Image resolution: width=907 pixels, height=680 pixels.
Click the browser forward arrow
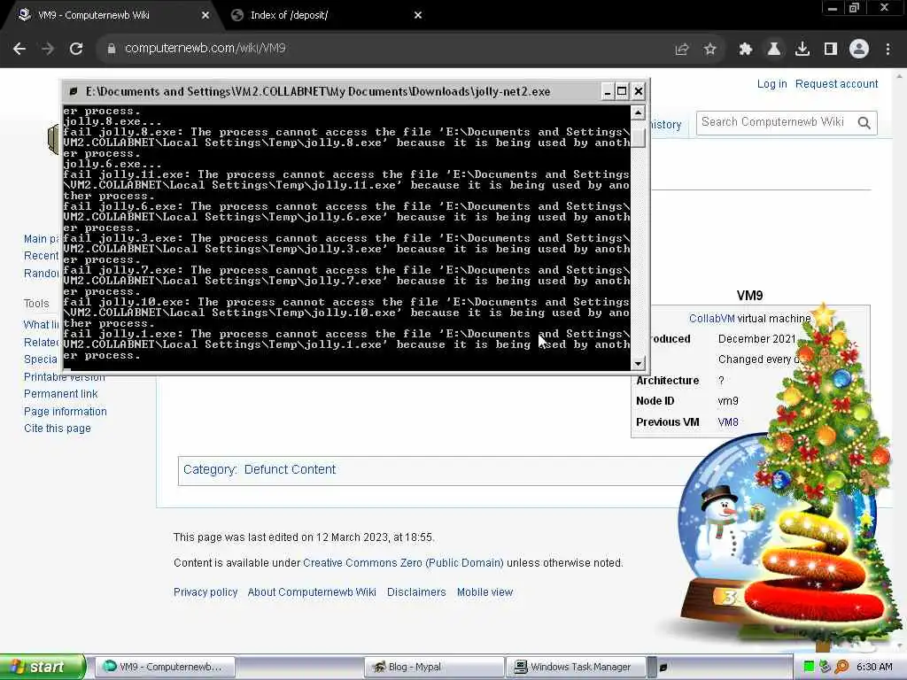[x=48, y=49]
